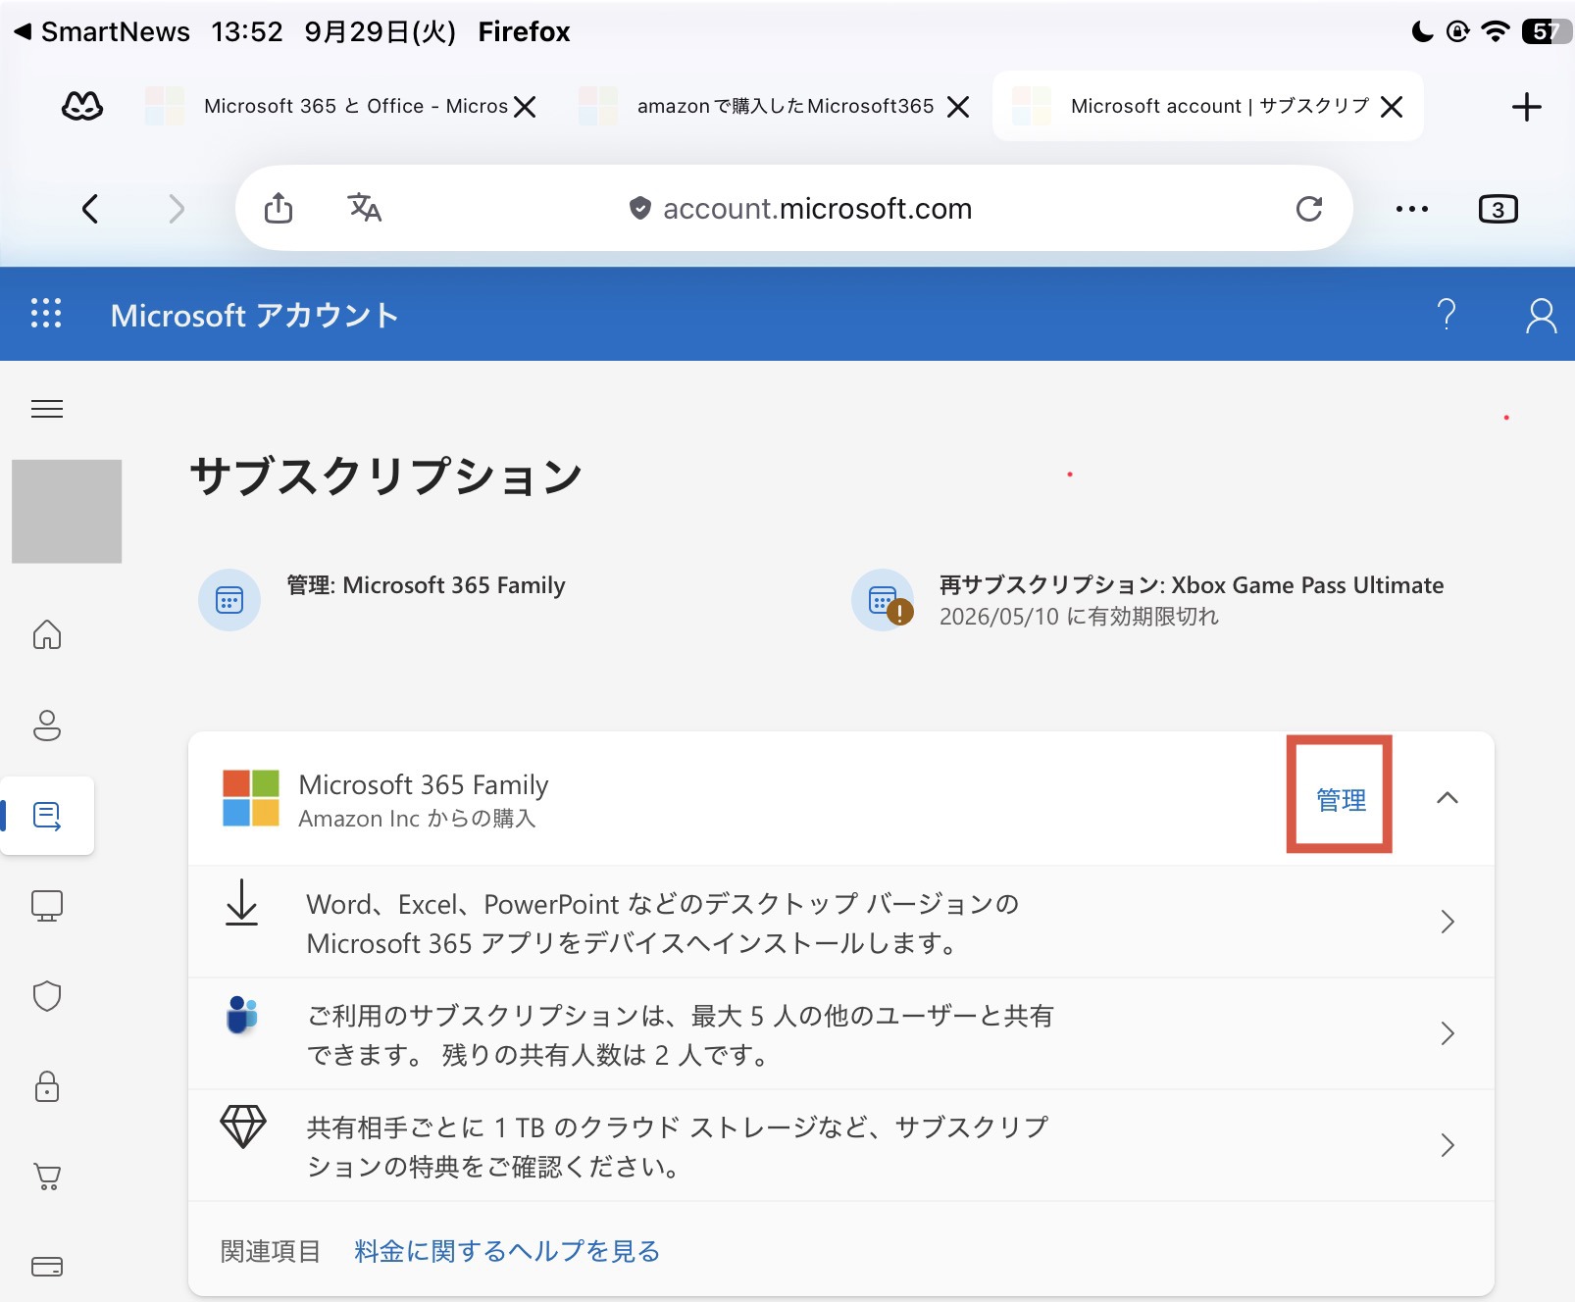Expand the subscription sharing row
Image resolution: width=1575 pixels, height=1302 pixels.
pyautogui.click(x=841, y=1033)
